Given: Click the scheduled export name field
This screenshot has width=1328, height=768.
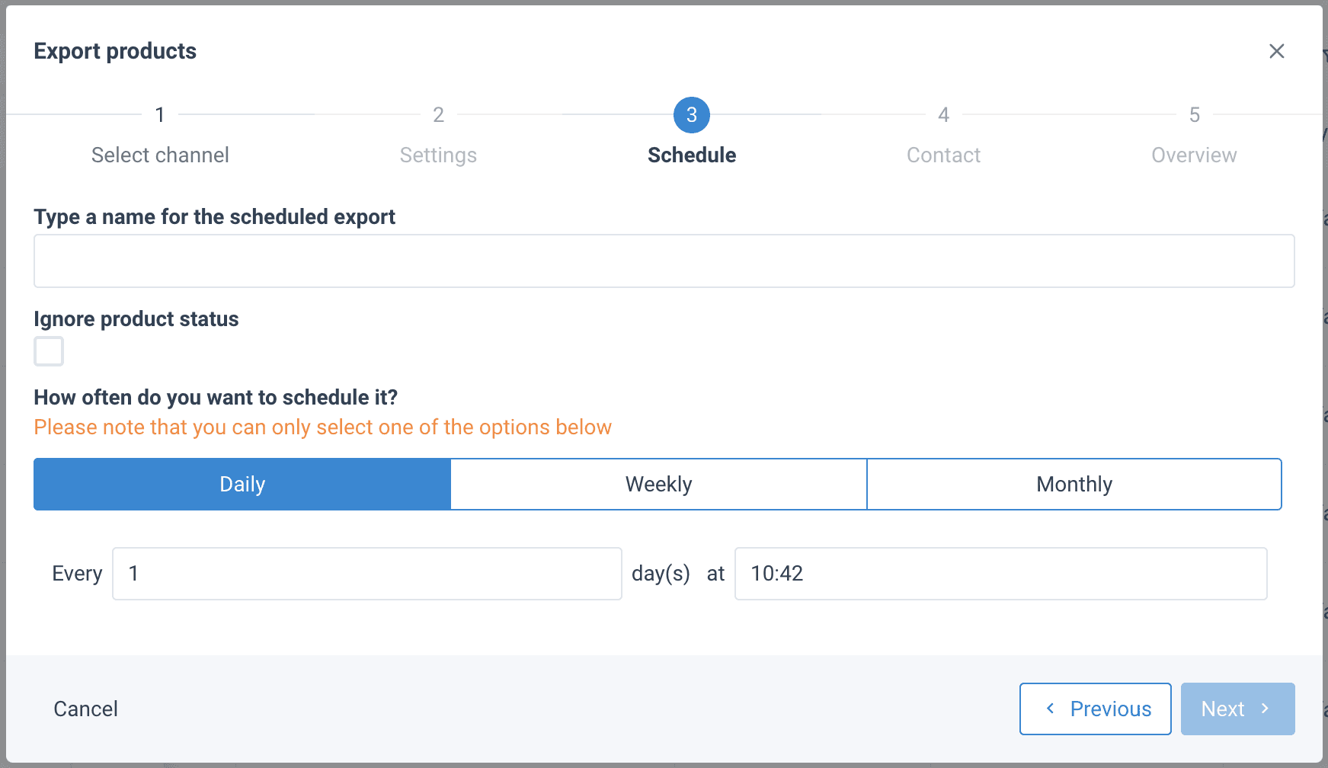Looking at the screenshot, I should click(664, 261).
